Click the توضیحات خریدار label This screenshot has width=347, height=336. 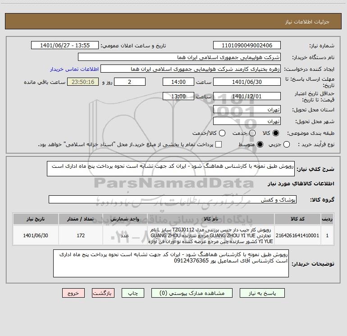pyautogui.click(x=313, y=263)
